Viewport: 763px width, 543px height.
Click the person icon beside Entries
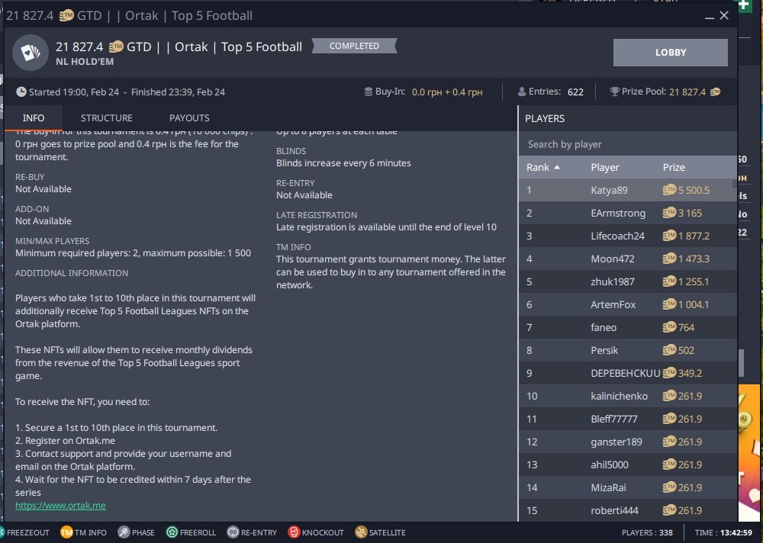[522, 92]
